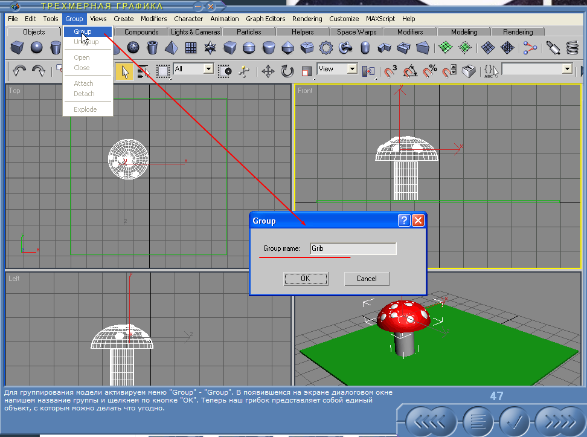Image resolution: width=587 pixels, height=437 pixels.
Task: Choose the Rectangular Selection Region tool
Action: point(163,71)
